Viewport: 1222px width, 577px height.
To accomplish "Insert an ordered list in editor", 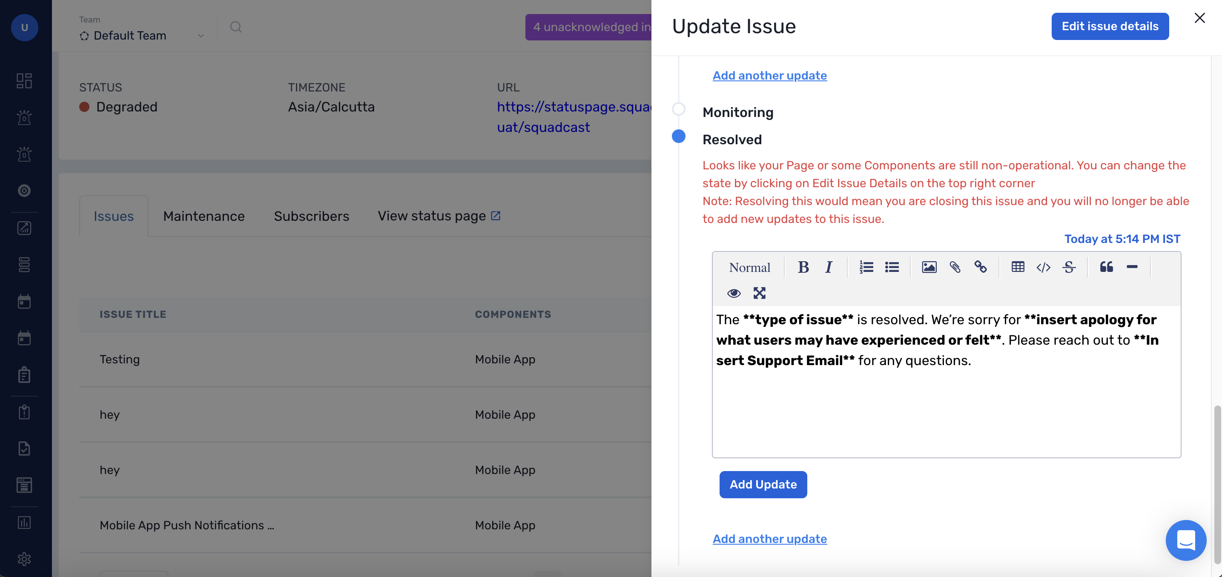I will (866, 267).
